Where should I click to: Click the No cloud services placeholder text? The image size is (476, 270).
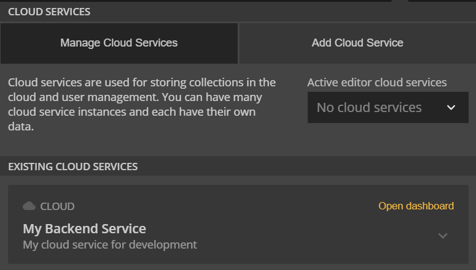tap(369, 108)
